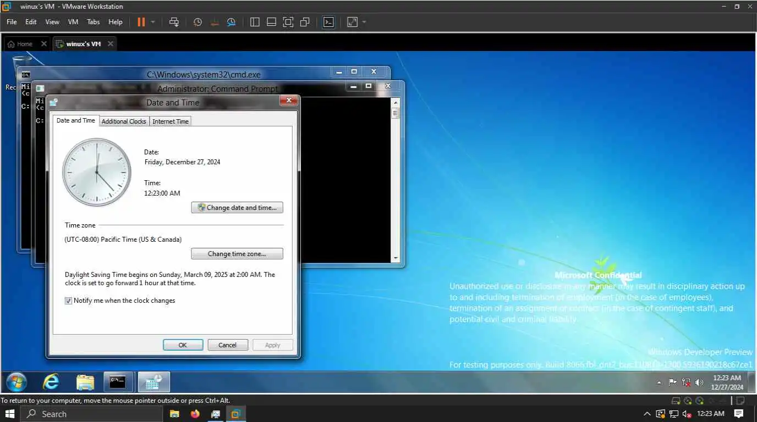This screenshot has width=757, height=422.
Task: Expand the host tray hidden icons chevron
Action: 647,414
